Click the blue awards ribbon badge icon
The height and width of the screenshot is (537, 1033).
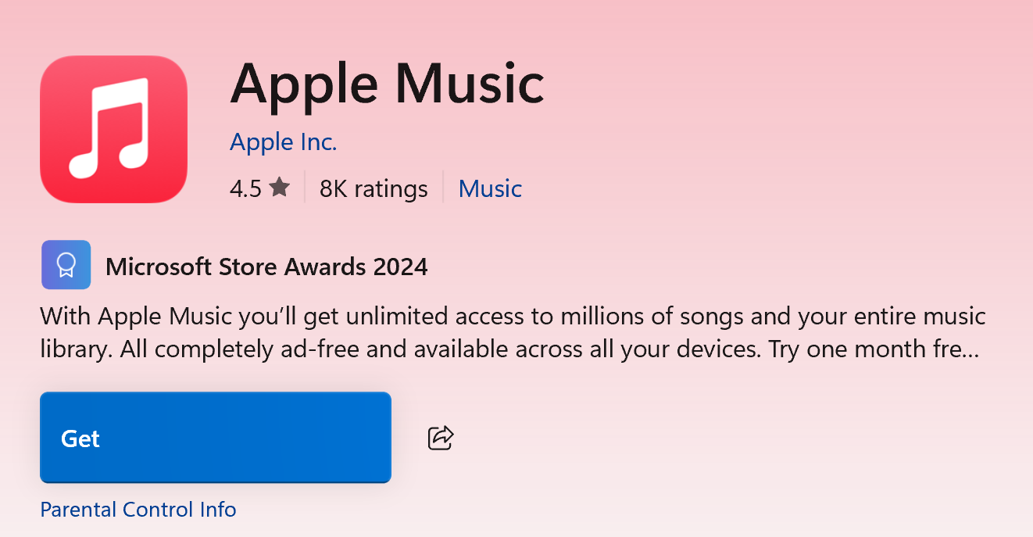click(x=66, y=265)
